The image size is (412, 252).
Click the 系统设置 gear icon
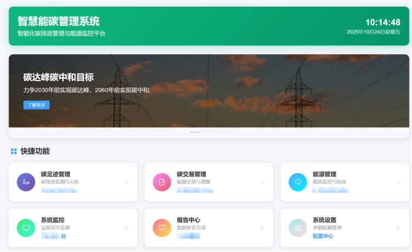(x=298, y=228)
